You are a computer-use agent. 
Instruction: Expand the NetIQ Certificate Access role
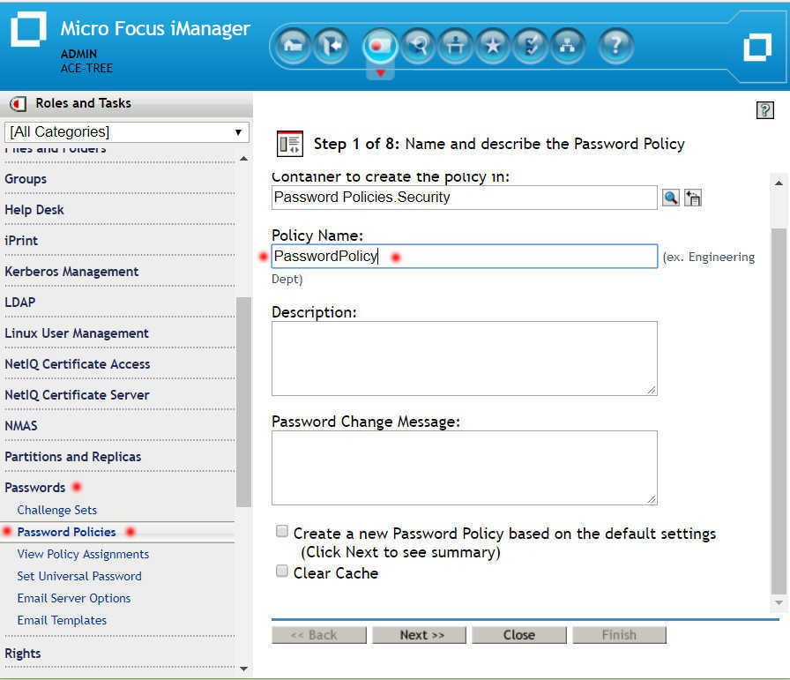click(78, 364)
